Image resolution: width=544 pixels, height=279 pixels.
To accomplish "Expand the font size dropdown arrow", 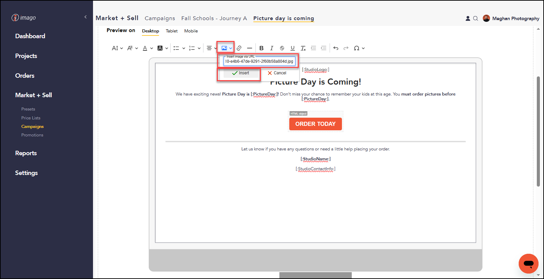I will tap(121, 48).
